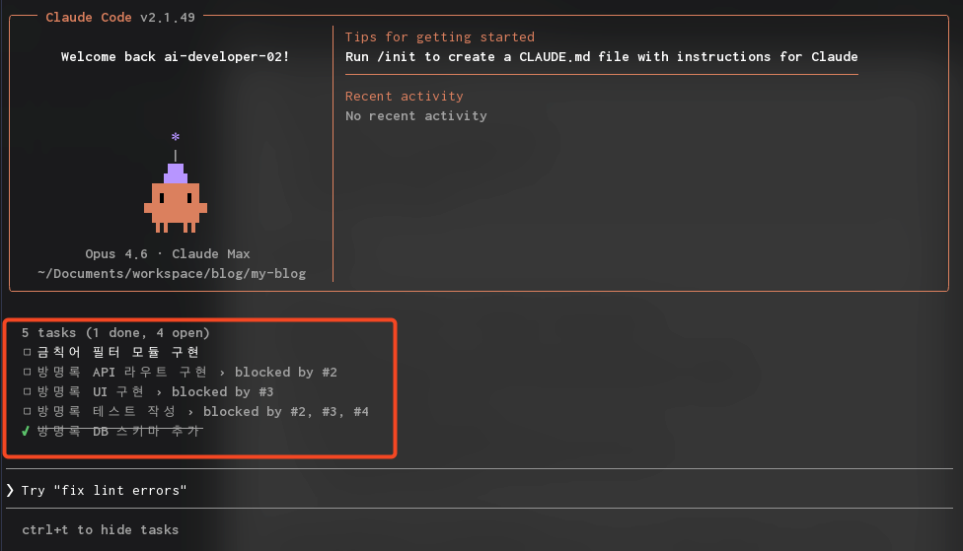Select the "Tips for getting started" heading
This screenshot has height=551, width=963.
coord(439,36)
